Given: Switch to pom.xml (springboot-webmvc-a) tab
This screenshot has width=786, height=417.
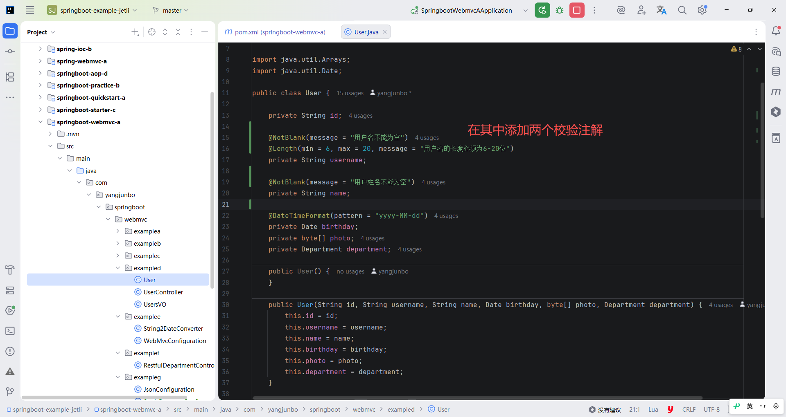Looking at the screenshot, I should tap(276, 32).
